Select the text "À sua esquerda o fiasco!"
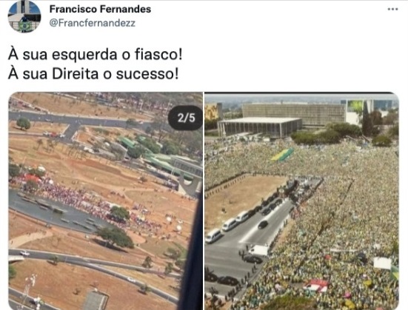The width and height of the screenshot is (408, 310). [96, 55]
